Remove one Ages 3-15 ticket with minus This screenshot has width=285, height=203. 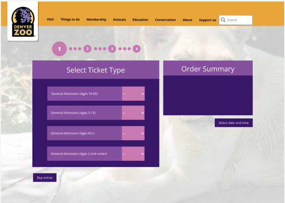[124, 113]
